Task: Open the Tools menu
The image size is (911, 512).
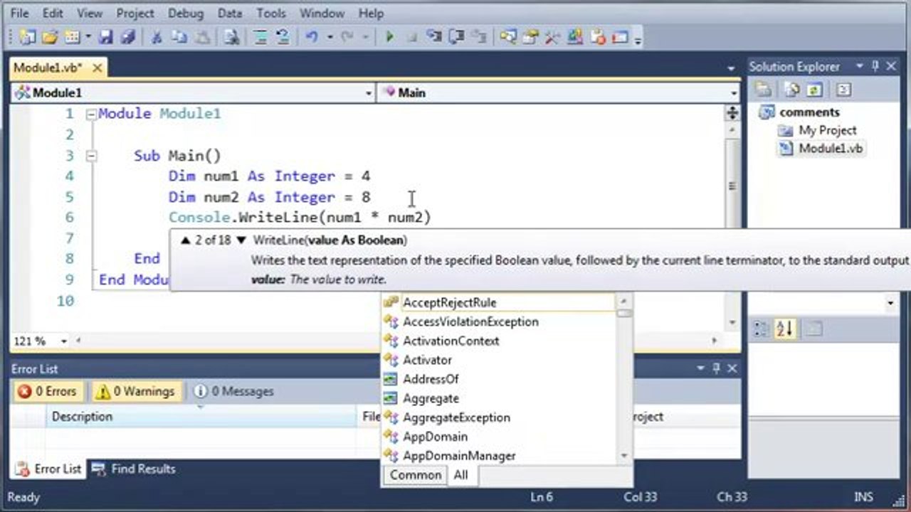Action: point(271,13)
